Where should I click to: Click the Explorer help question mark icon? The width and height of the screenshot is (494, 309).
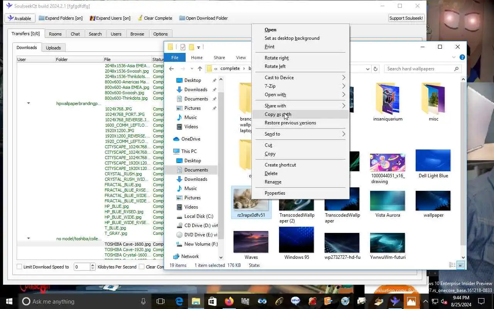(x=462, y=57)
